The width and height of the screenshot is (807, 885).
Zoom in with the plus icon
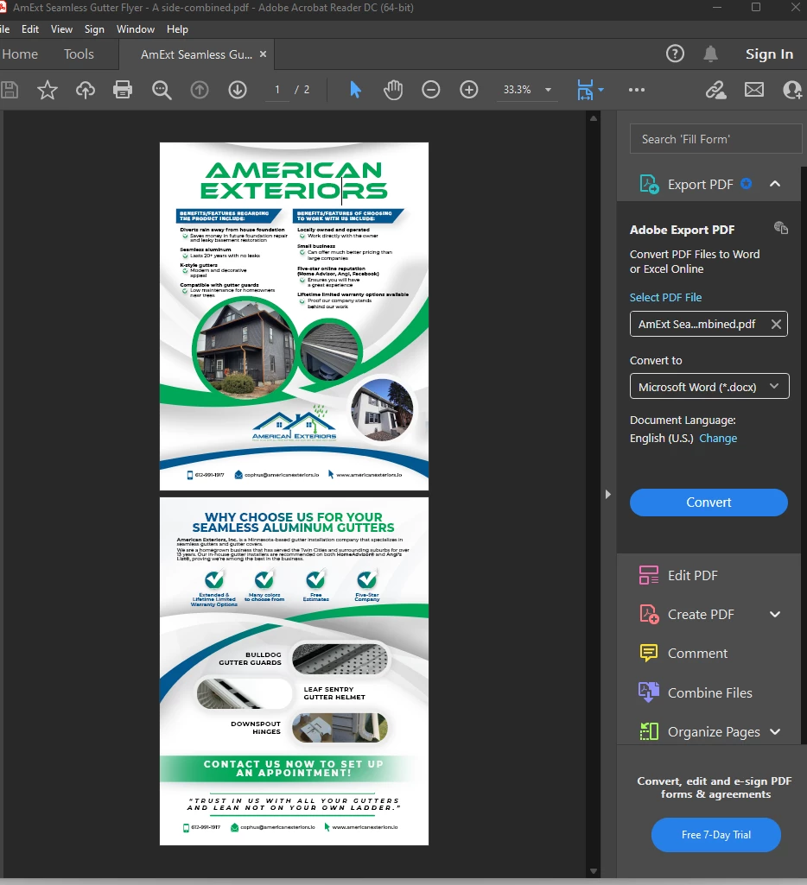click(x=468, y=90)
